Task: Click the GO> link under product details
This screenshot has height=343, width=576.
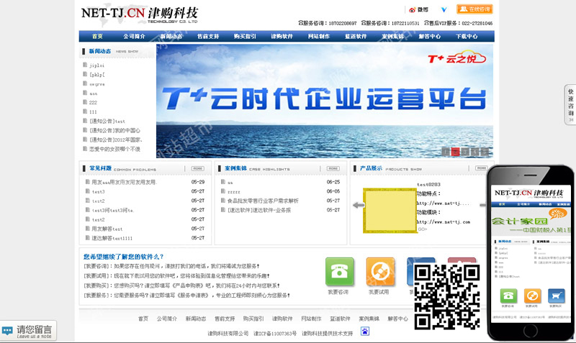Action: (x=423, y=229)
